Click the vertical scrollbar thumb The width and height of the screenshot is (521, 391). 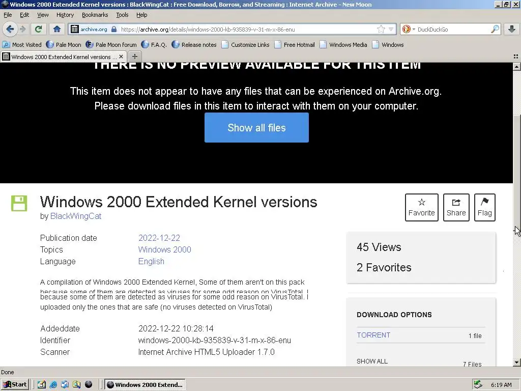[517, 172]
